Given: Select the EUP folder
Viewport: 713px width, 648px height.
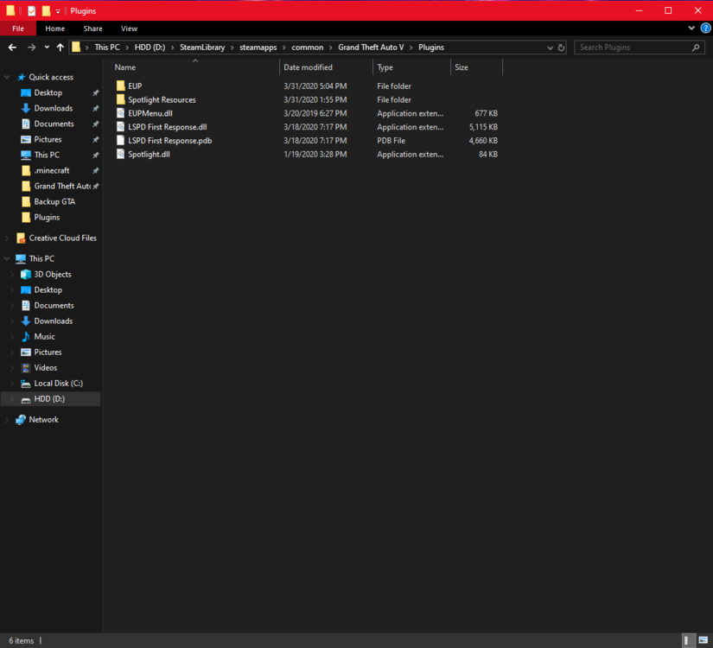Looking at the screenshot, I should tap(135, 86).
